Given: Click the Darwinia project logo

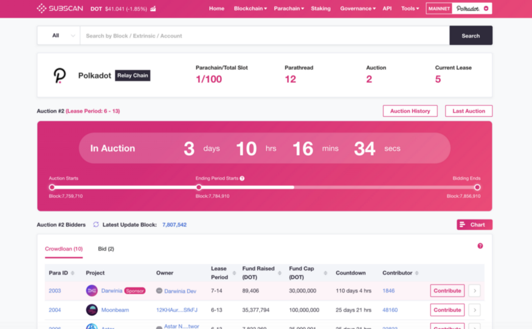Looking at the screenshot, I should pos(92,291).
